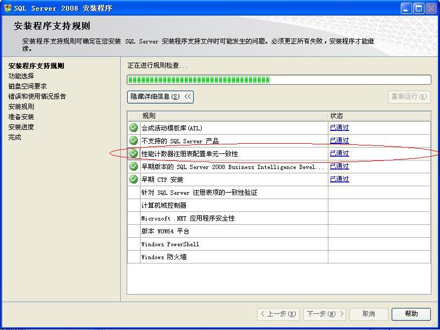
Task: Select the 安装程序支持规则 step in the sidebar
Action: click(x=36, y=66)
